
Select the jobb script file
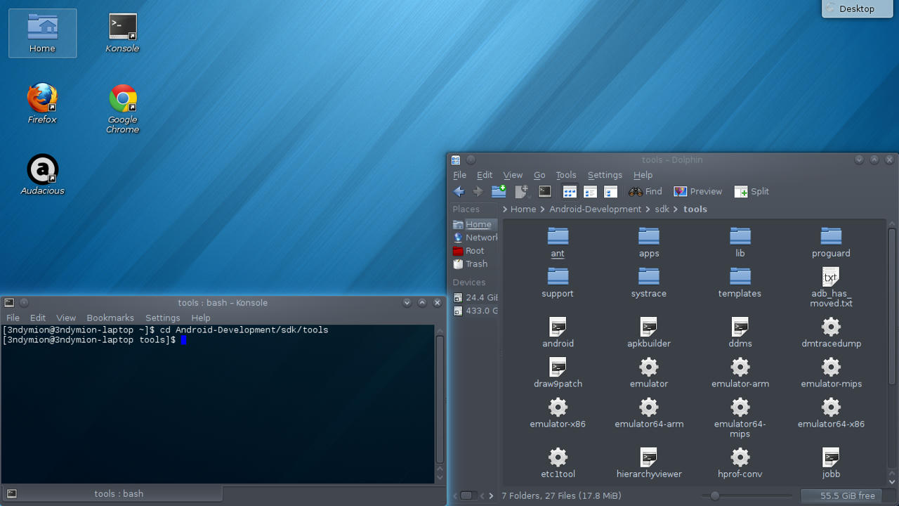coord(831,462)
